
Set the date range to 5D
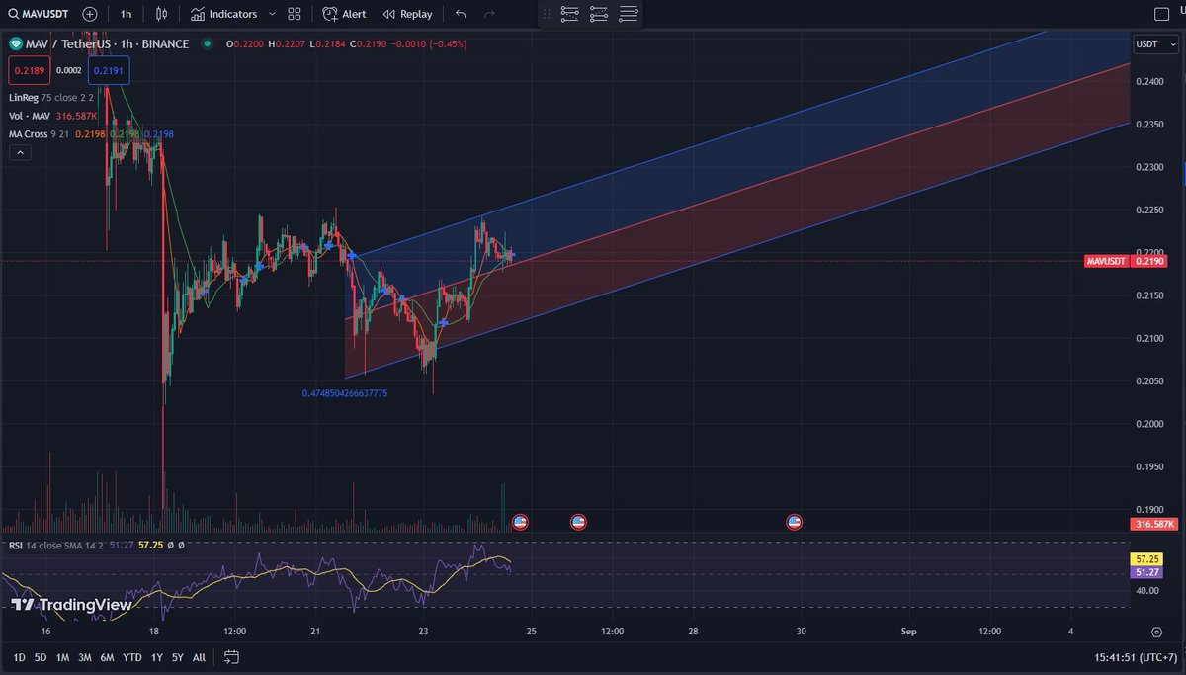click(41, 657)
